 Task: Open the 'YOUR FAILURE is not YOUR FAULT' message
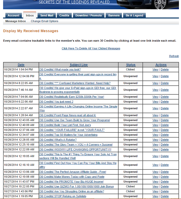pos(72,130)
